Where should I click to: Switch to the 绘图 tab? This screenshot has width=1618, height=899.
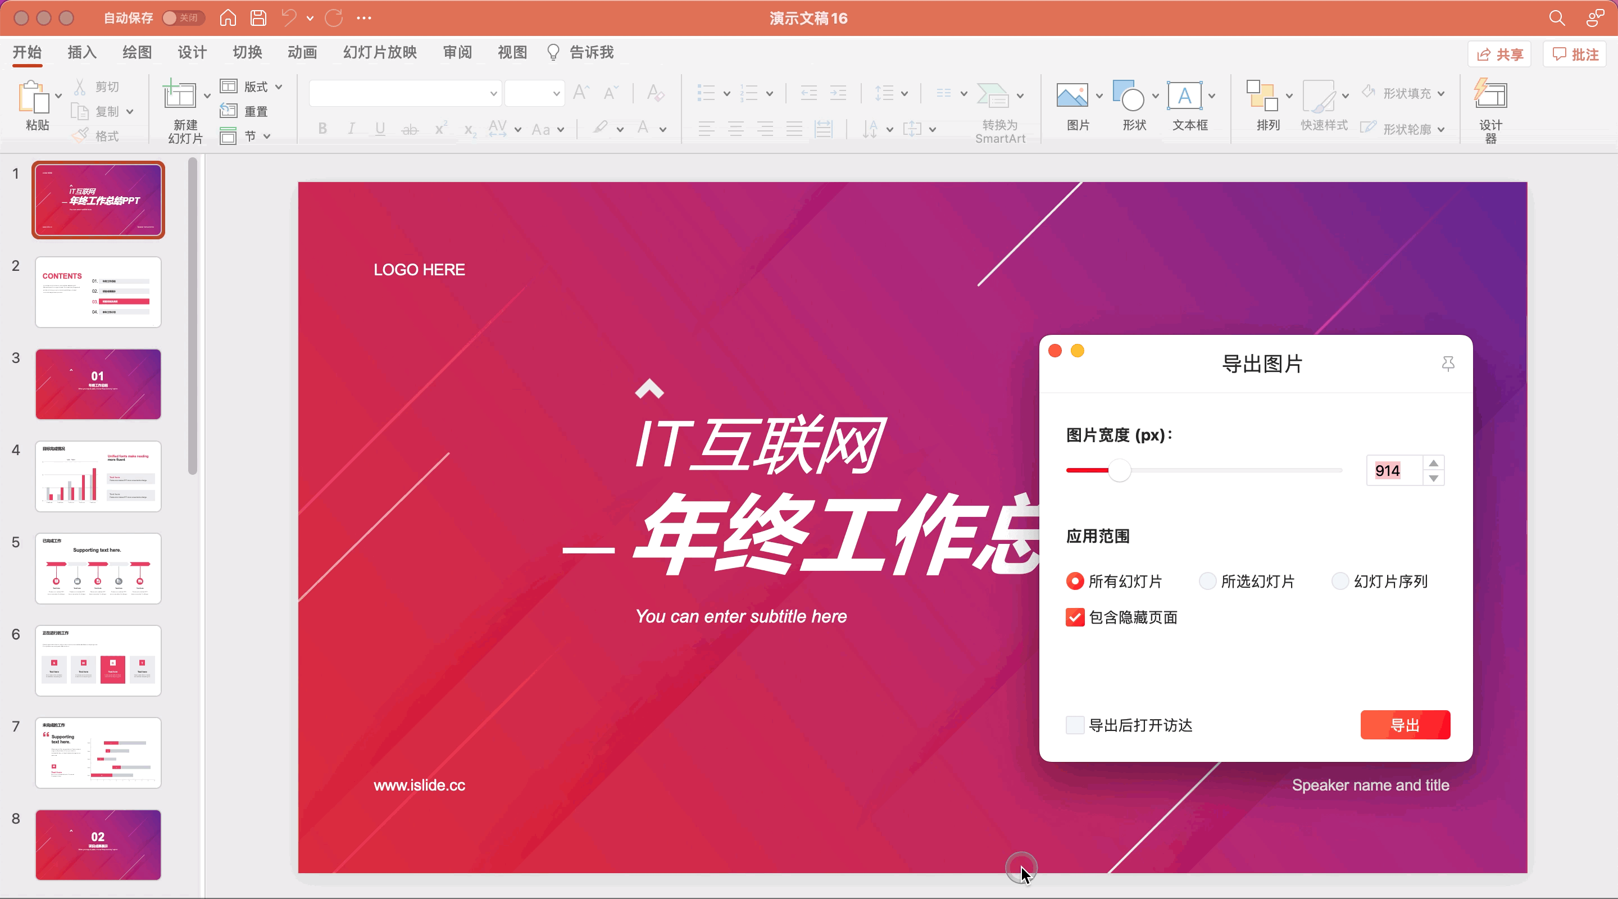pos(137,52)
